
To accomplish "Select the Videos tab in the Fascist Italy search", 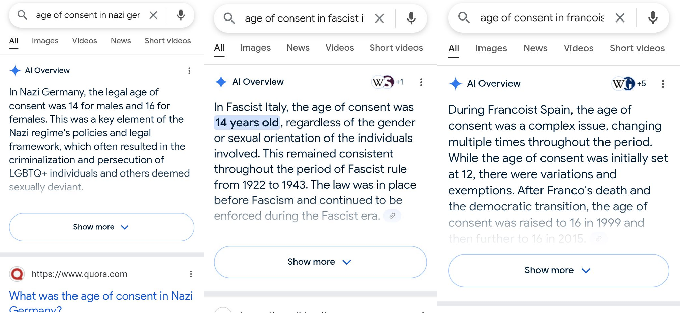I will [340, 48].
